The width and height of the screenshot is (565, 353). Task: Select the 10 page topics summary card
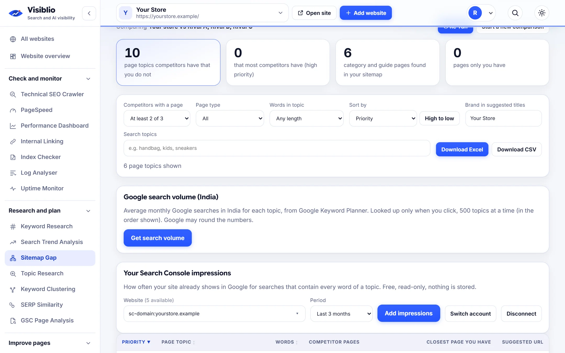(168, 62)
